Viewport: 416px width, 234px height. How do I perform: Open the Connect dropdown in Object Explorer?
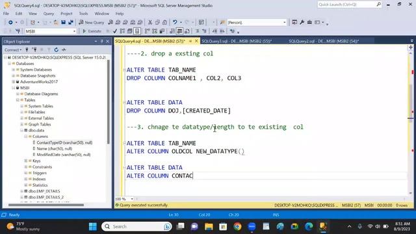13,49
